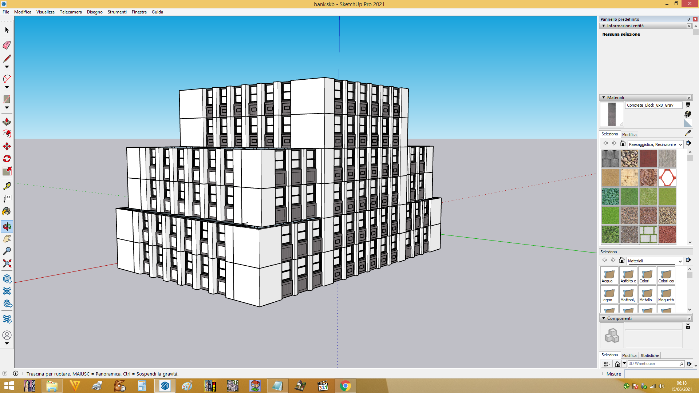The image size is (699, 393).
Task: Open the Legno materials folder
Action: tap(609, 294)
